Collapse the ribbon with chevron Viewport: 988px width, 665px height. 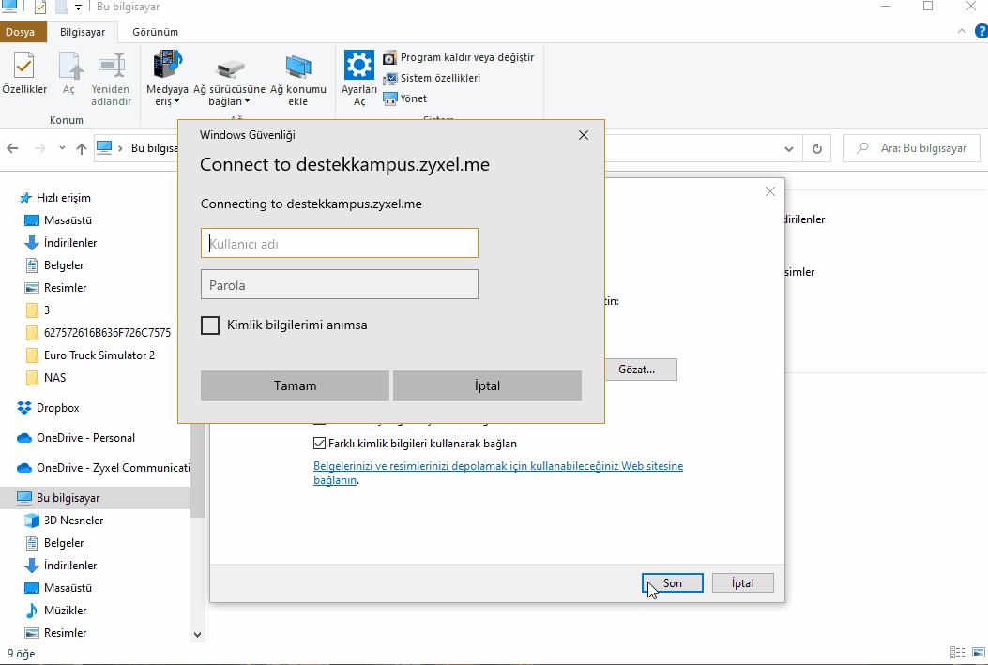(x=962, y=31)
